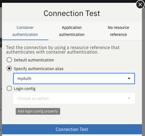Click the container authentication description paragraph
Viewport: 145px width, 136px height.
[x=63, y=50]
